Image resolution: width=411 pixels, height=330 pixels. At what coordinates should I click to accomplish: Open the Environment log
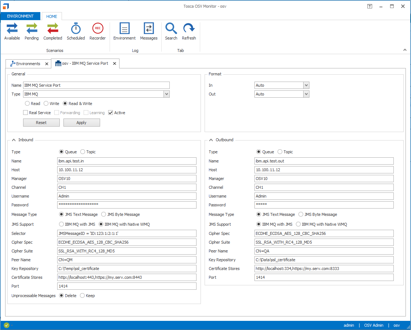click(x=124, y=31)
